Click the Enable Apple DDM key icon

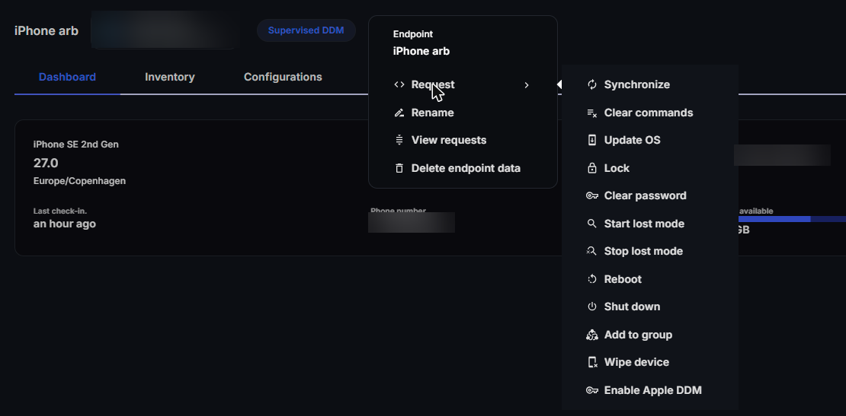click(592, 390)
